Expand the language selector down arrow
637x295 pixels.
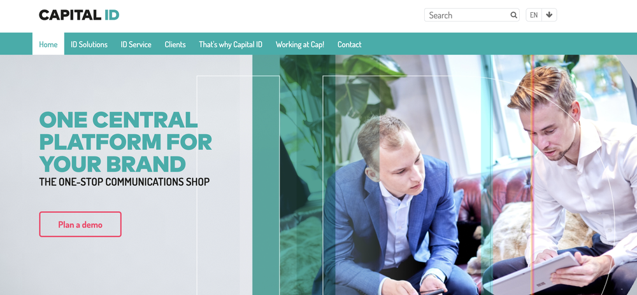pos(549,15)
